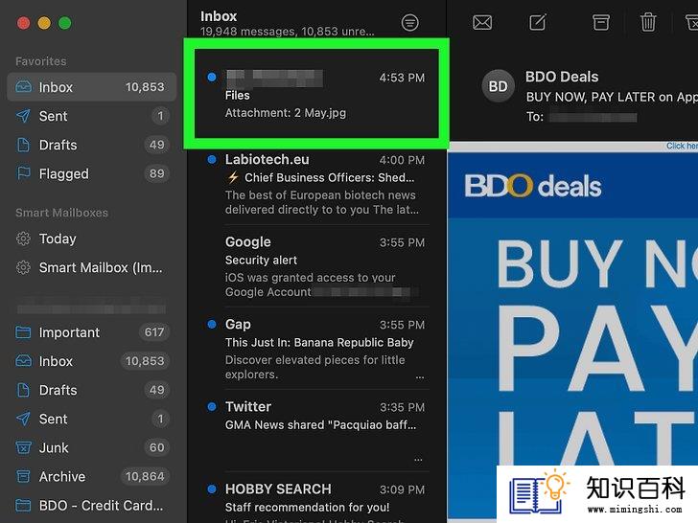698x523 pixels.
Task: Open the Gap Banana Republic Baby email
Action: click(x=316, y=349)
